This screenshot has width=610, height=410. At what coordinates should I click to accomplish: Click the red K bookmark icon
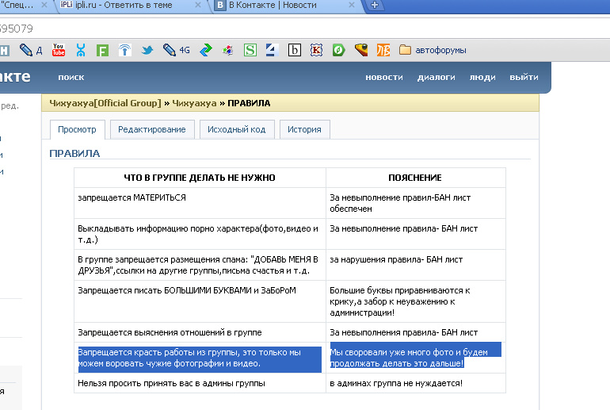click(x=317, y=50)
